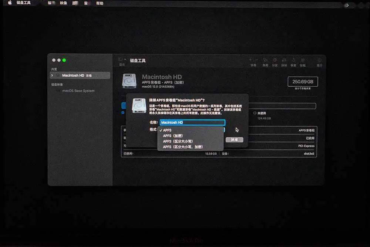Click the Macintosh HD name field in the dialog

[192, 122]
